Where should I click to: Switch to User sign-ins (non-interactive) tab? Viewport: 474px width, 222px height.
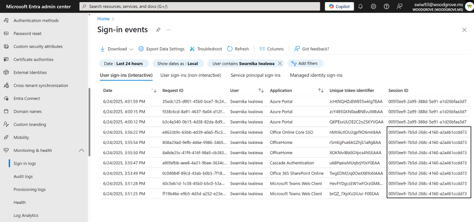point(191,75)
